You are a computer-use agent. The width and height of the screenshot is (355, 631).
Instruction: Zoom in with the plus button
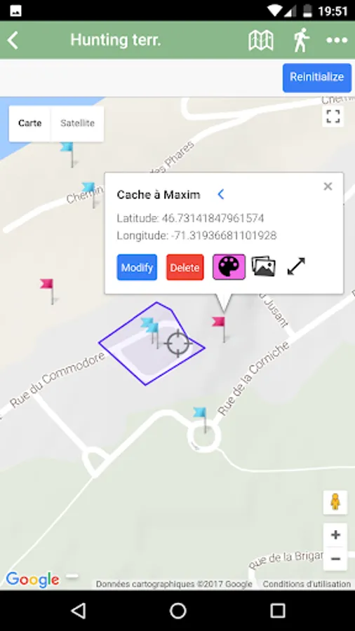click(335, 535)
